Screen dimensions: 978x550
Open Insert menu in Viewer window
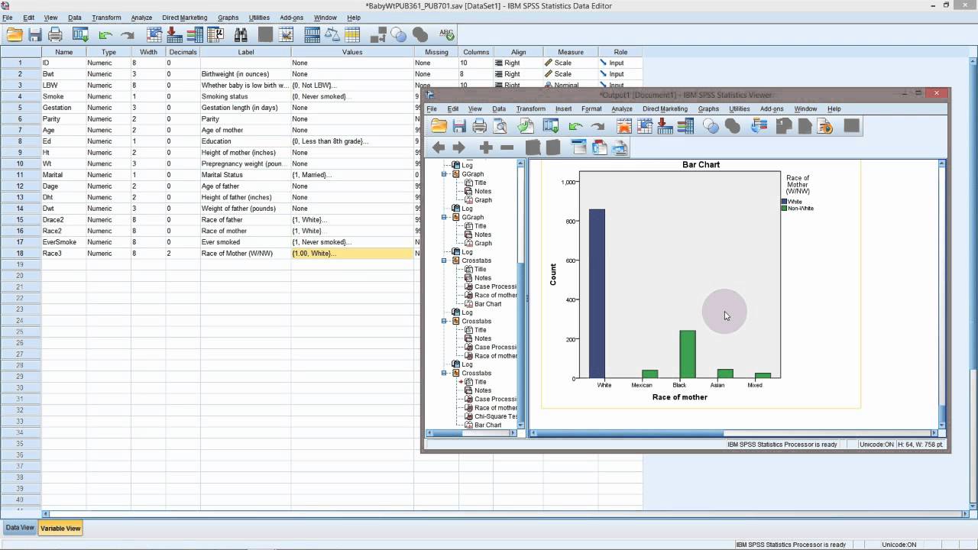(563, 108)
